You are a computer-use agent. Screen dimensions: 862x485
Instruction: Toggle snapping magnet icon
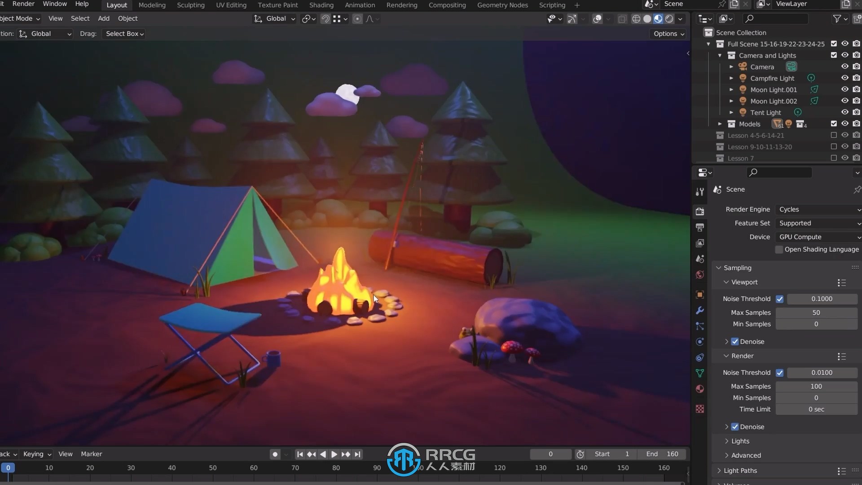pos(325,19)
